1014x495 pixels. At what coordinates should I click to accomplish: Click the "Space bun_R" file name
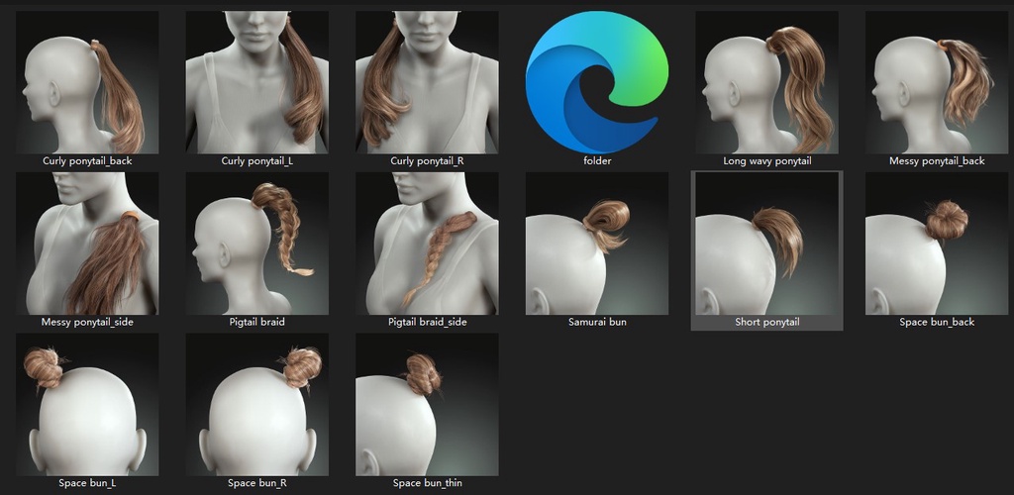[256, 483]
